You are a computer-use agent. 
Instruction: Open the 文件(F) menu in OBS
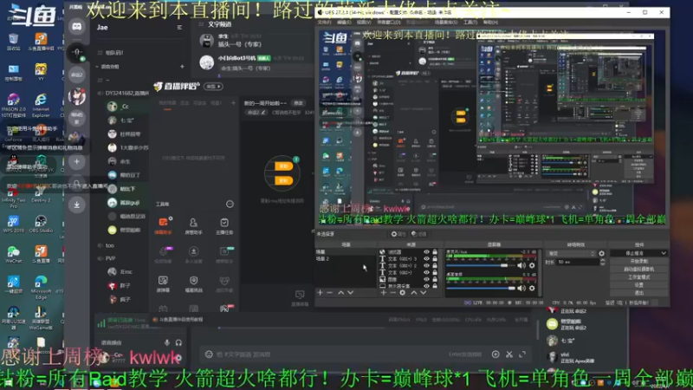click(324, 23)
